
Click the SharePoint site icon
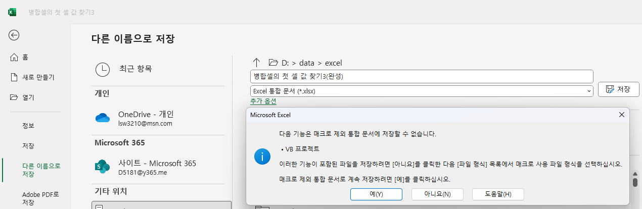point(103,167)
